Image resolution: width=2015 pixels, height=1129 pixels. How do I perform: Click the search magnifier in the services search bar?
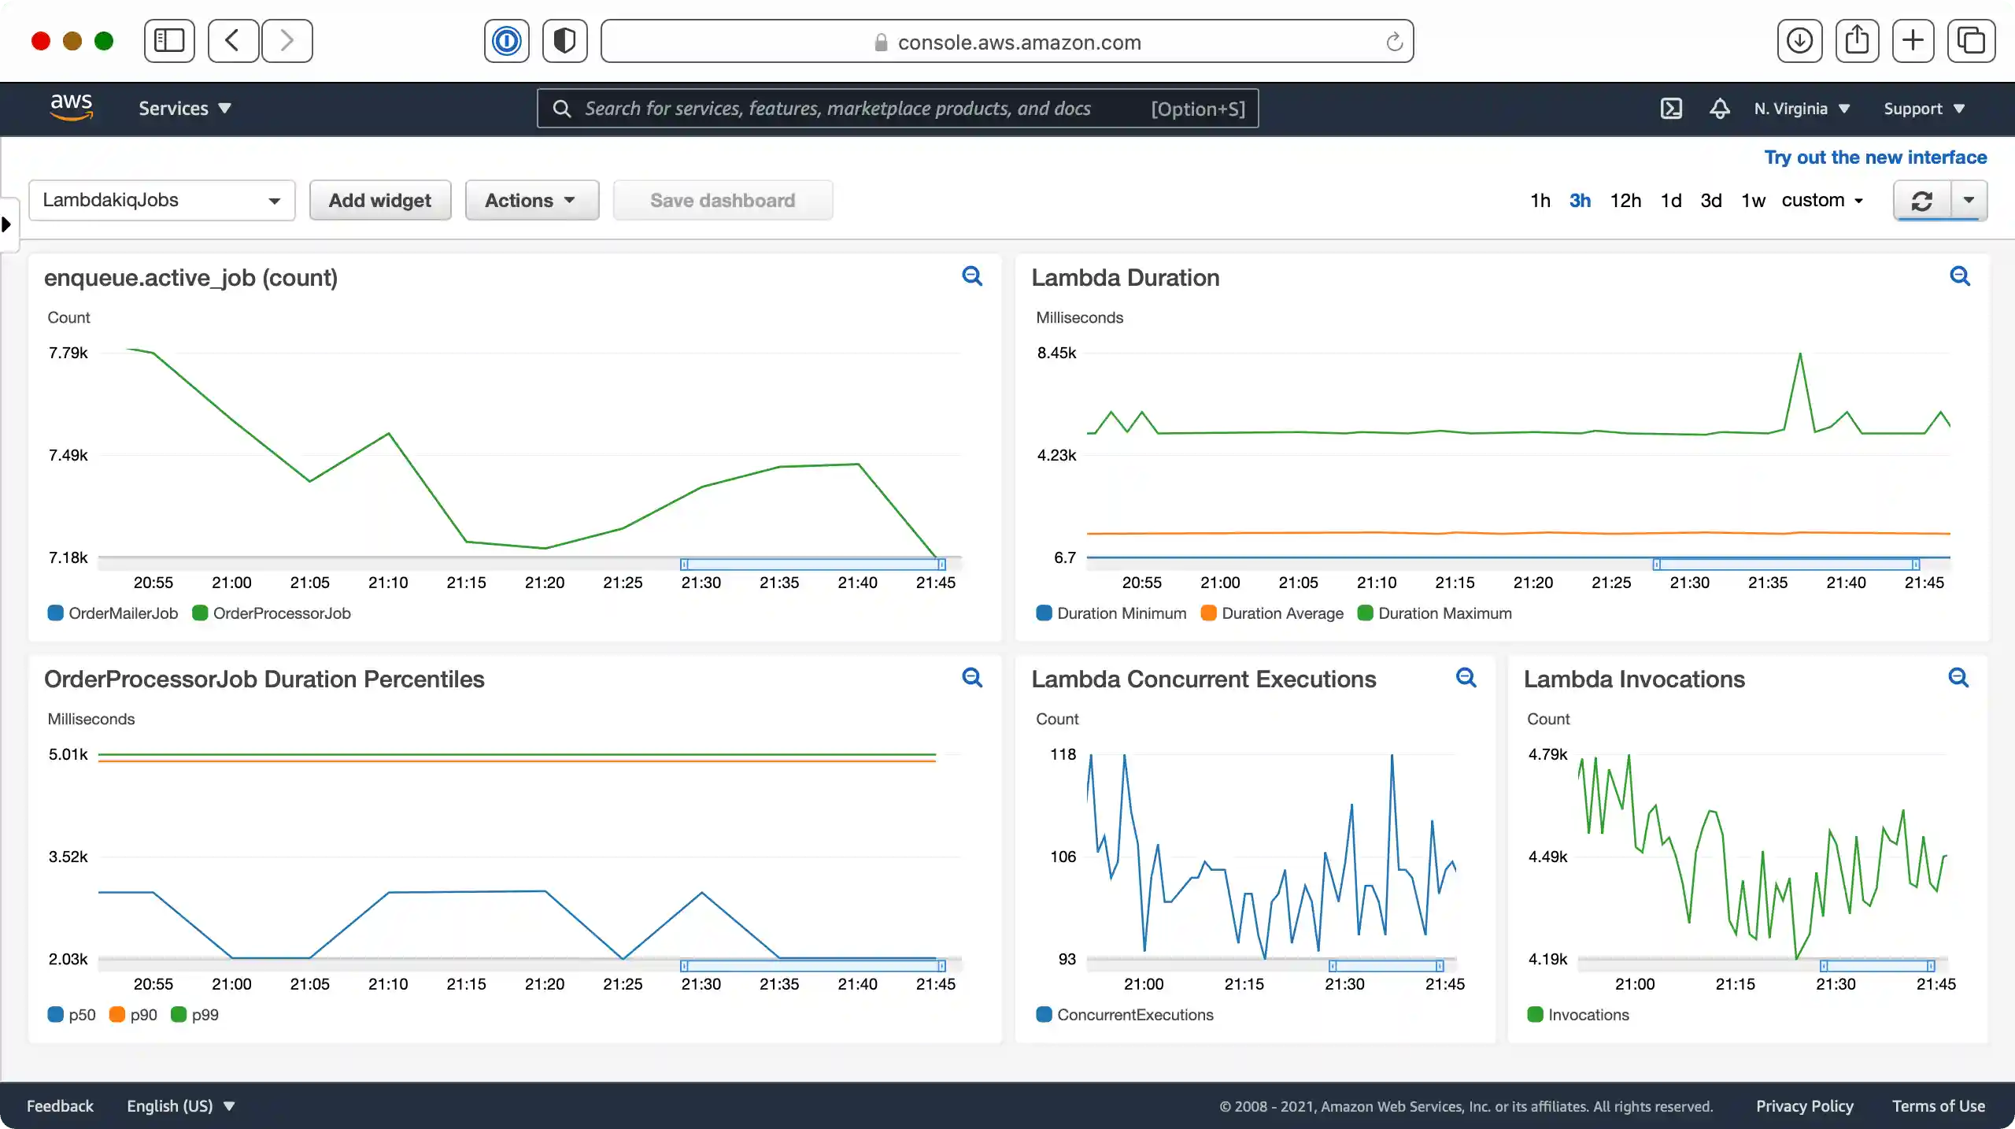[x=560, y=108]
